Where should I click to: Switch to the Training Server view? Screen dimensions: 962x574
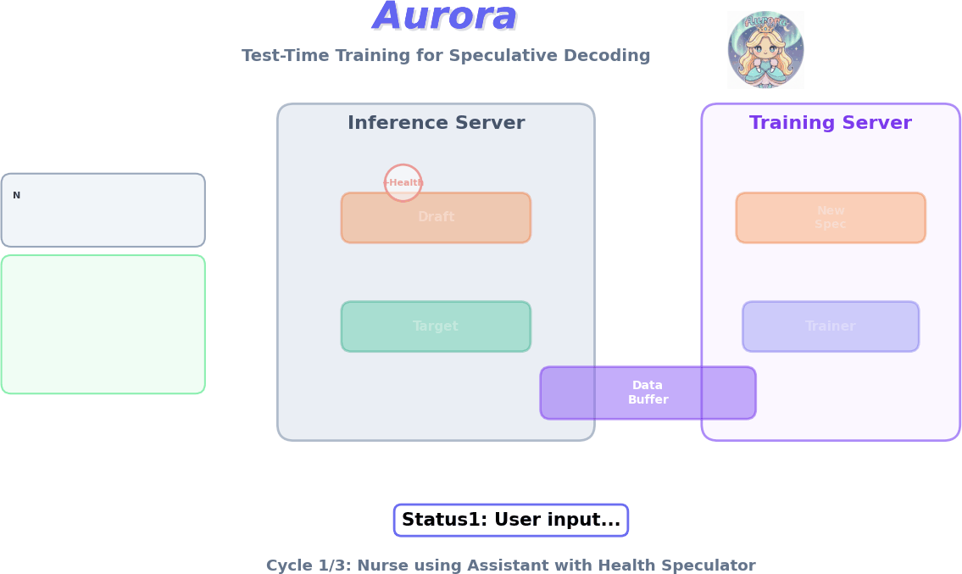click(830, 122)
